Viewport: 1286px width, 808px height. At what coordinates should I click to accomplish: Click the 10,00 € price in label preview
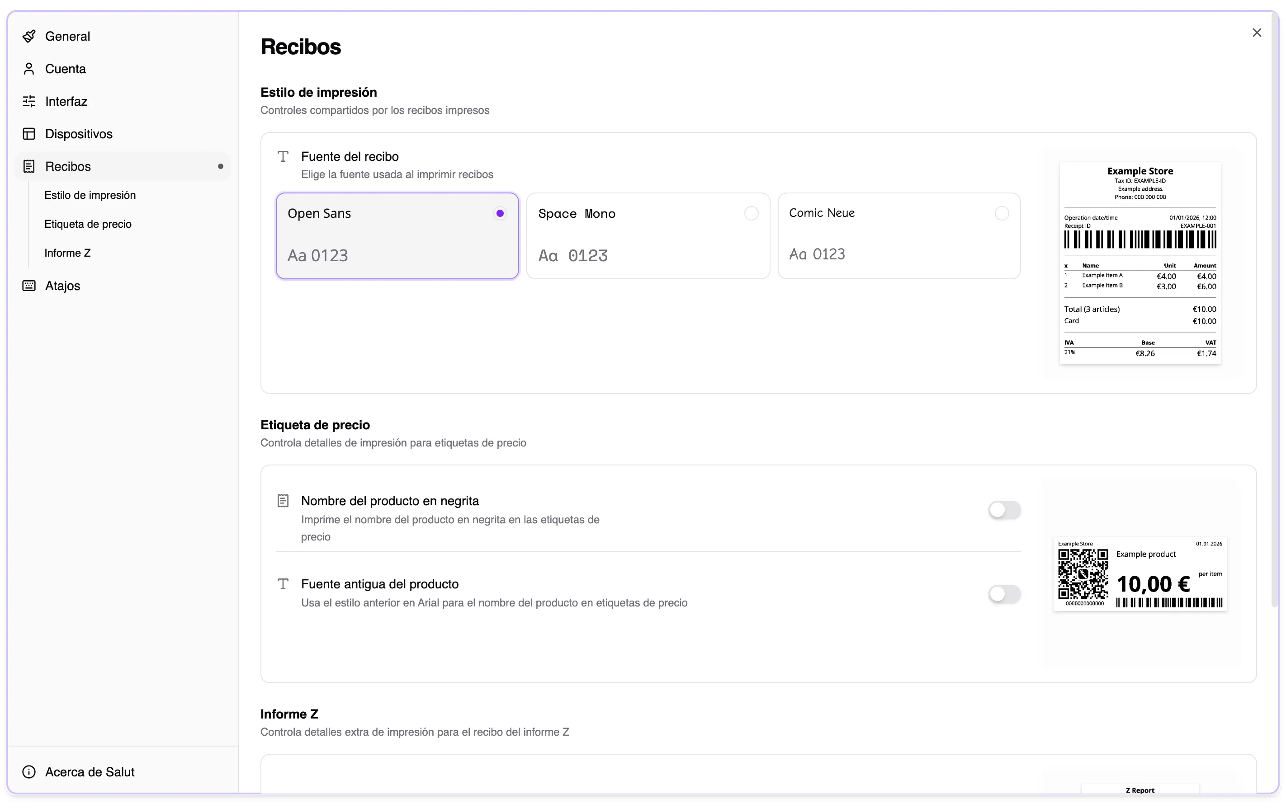[x=1154, y=584]
